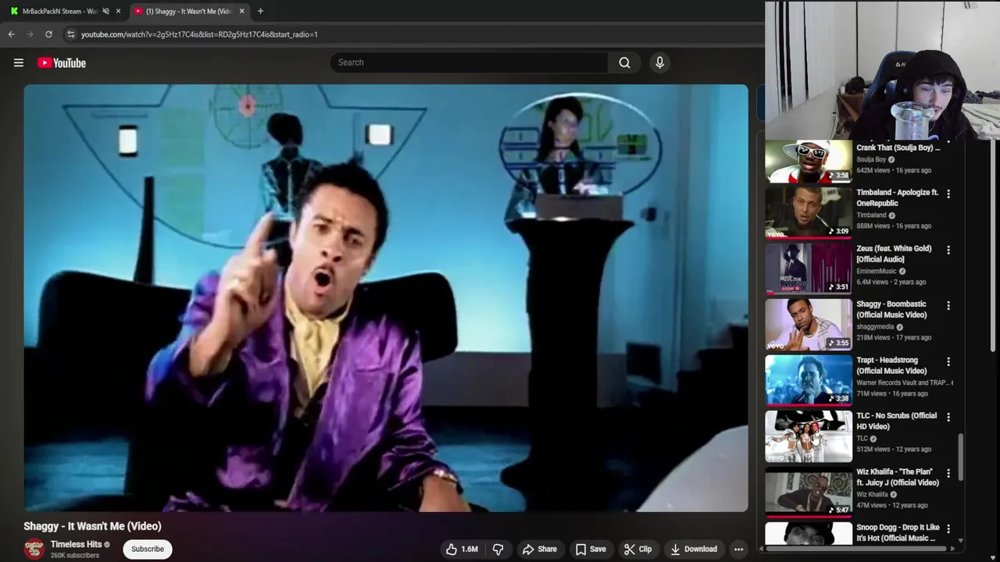Open the title Timbaland - Apologize ft. OneRepublic

click(897, 197)
